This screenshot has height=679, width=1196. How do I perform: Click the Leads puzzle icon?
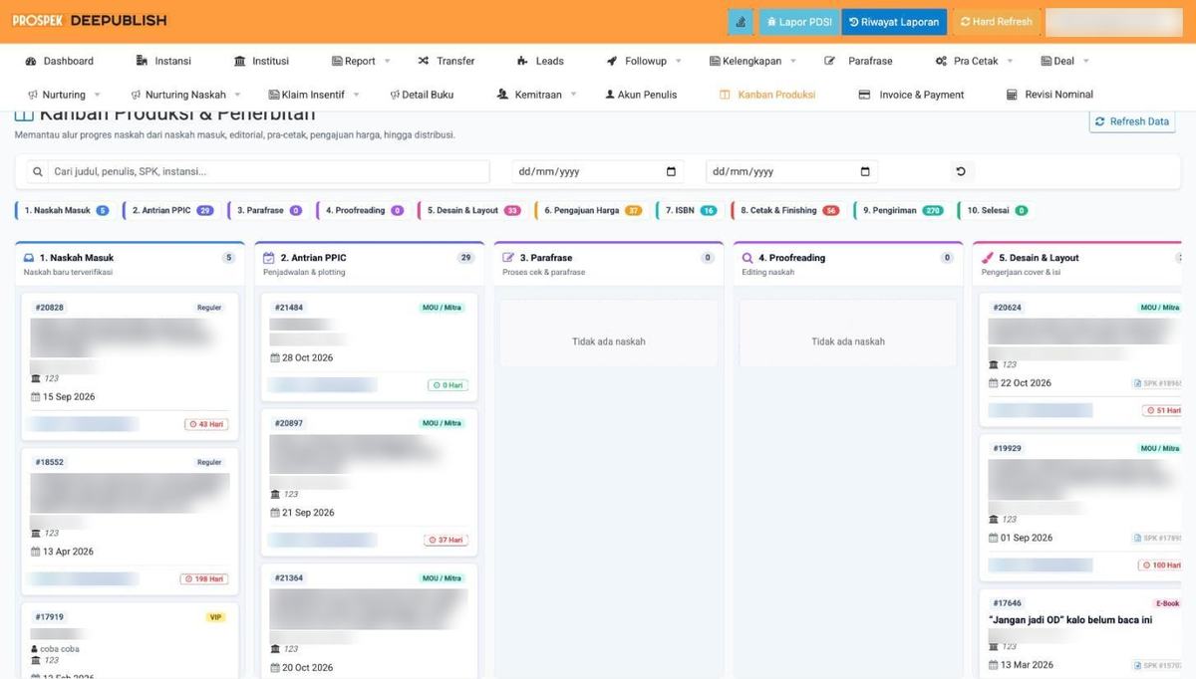tap(522, 61)
